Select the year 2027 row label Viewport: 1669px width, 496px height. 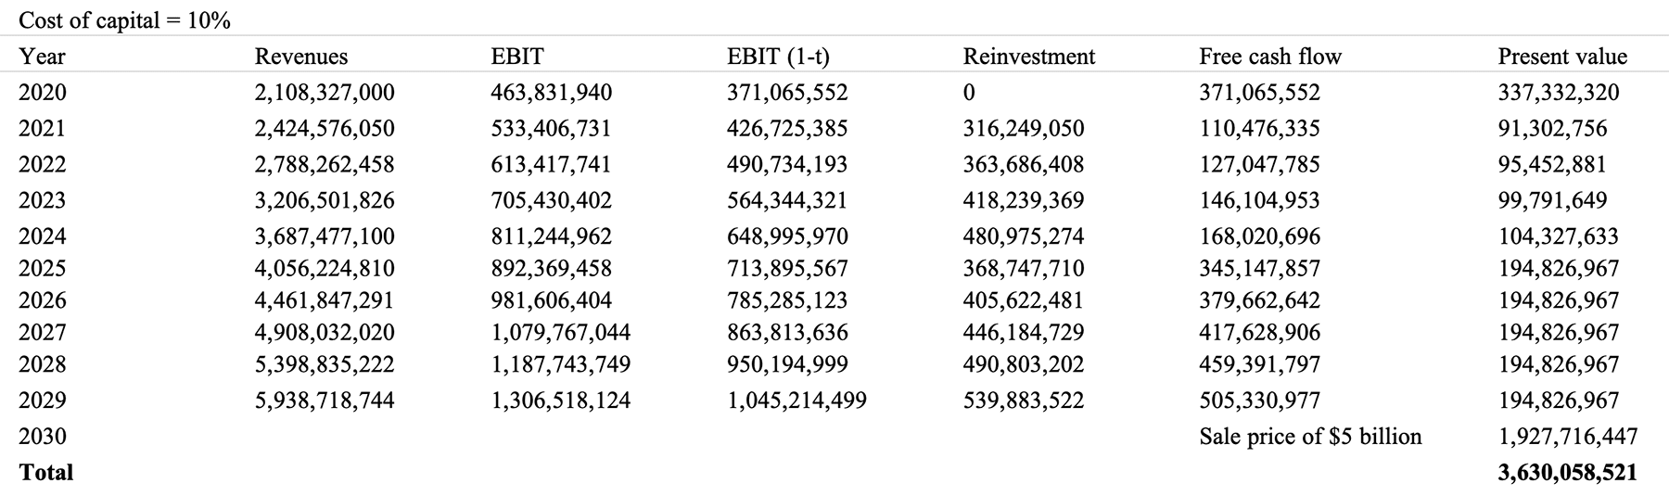point(43,332)
